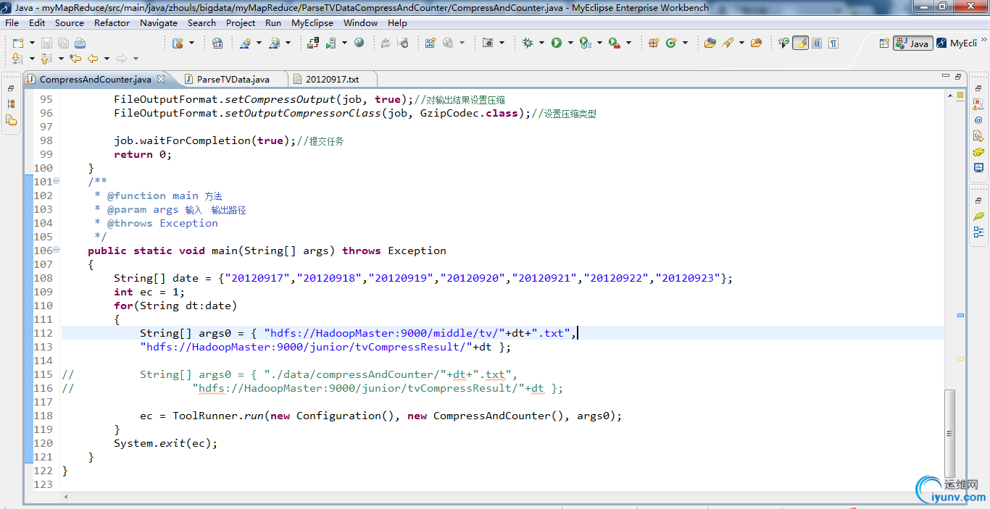Restore the right-side minimized view stack

click(x=978, y=88)
